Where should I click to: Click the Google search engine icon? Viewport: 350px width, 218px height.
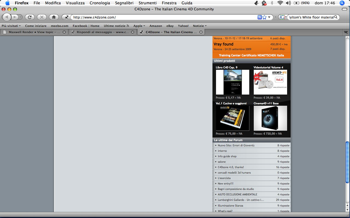tap(282, 17)
